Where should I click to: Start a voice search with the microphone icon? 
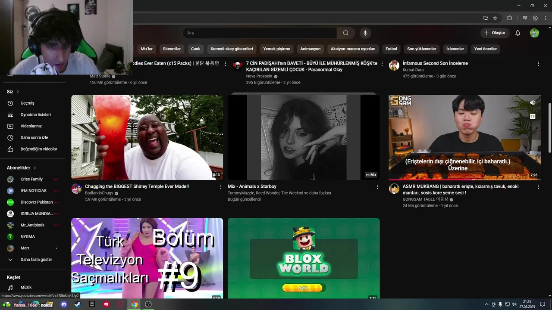point(365,33)
